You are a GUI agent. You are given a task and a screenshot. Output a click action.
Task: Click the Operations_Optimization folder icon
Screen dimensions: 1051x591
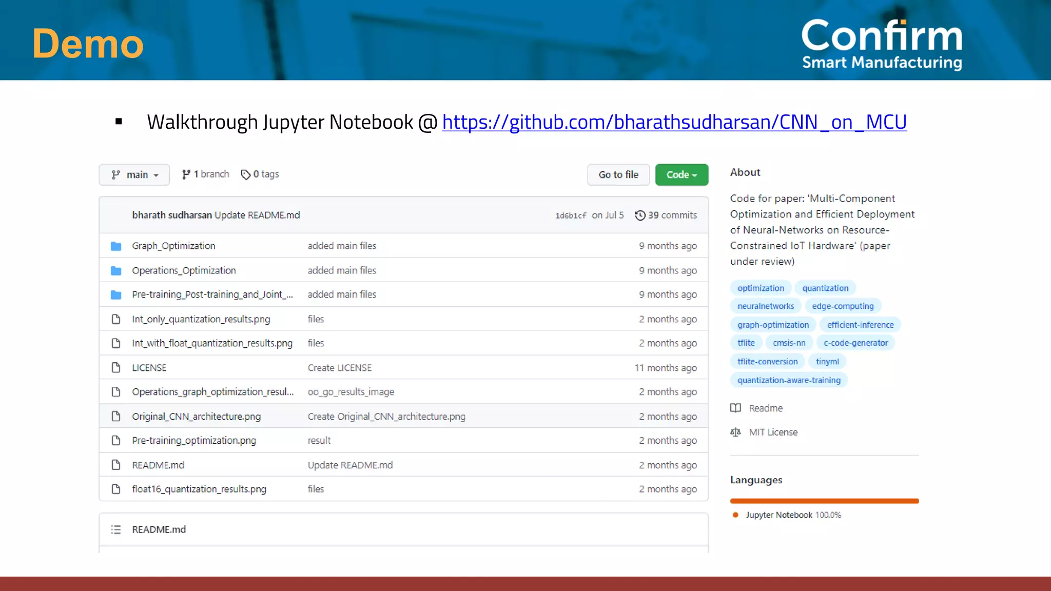(116, 270)
